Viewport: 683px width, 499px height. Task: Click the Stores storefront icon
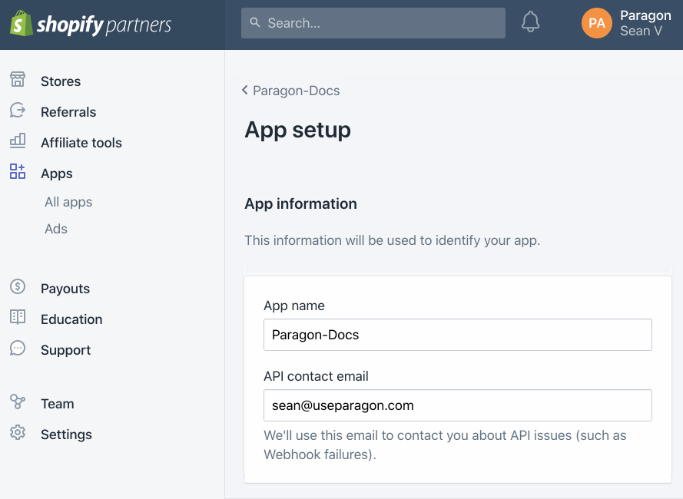click(18, 80)
